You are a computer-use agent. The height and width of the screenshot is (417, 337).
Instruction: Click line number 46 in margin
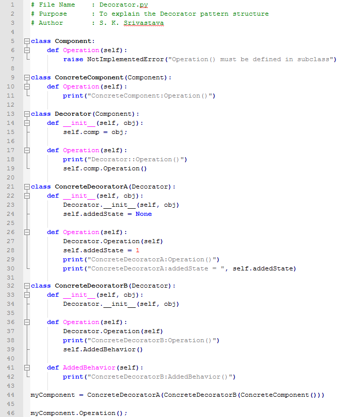(11, 413)
